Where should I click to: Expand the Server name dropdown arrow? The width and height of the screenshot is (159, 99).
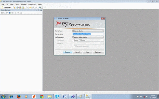(x=102, y=34)
